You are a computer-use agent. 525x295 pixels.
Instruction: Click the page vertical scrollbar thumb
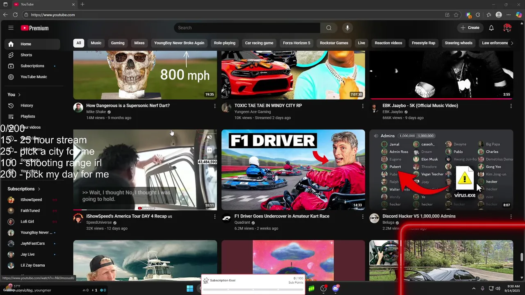click(522, 257)
